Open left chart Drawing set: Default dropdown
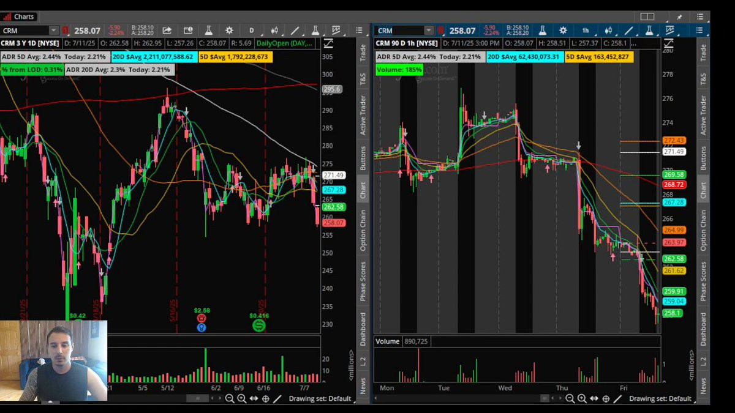 click(320, 399)
